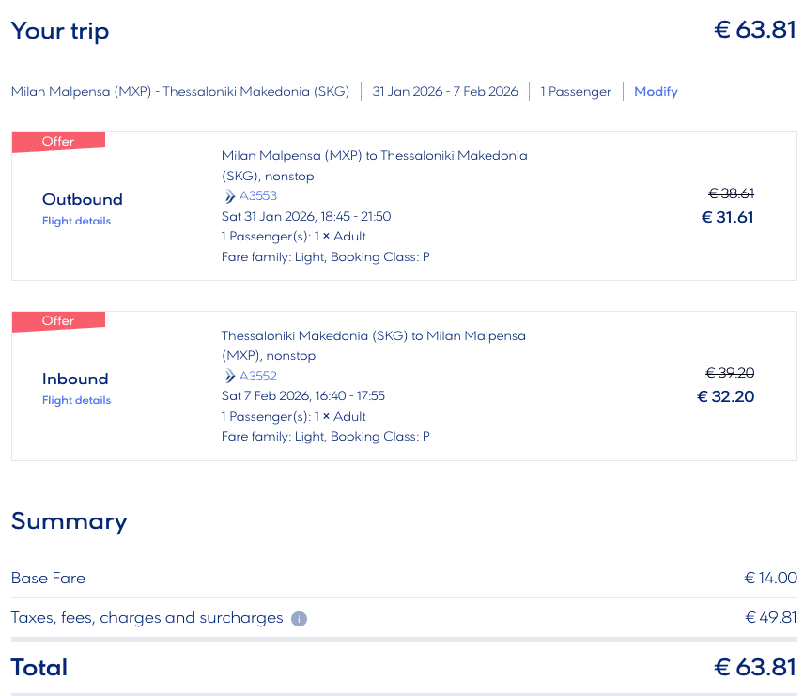Click the Milan Malpensa - Thessaloniki route in the trip header
804x696 pixels.
click(x=180, y=92)
